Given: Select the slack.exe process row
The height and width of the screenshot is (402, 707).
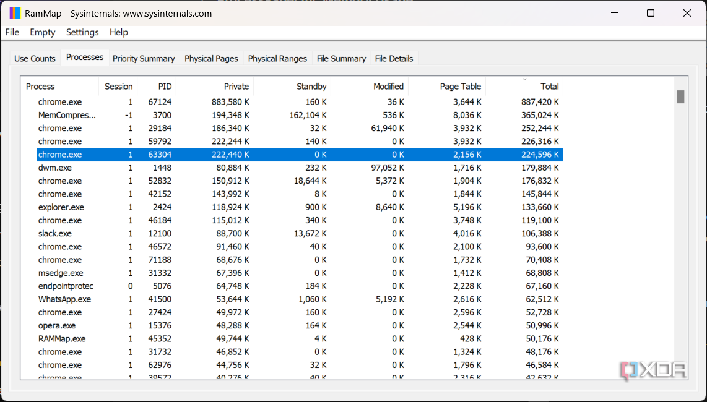Looking at the screenshot, I should pos(54,233).
